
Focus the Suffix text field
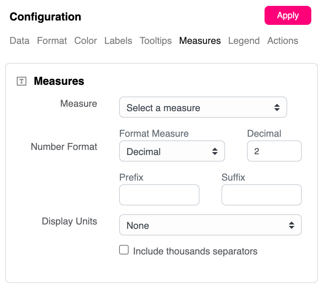tap(261, 195)
